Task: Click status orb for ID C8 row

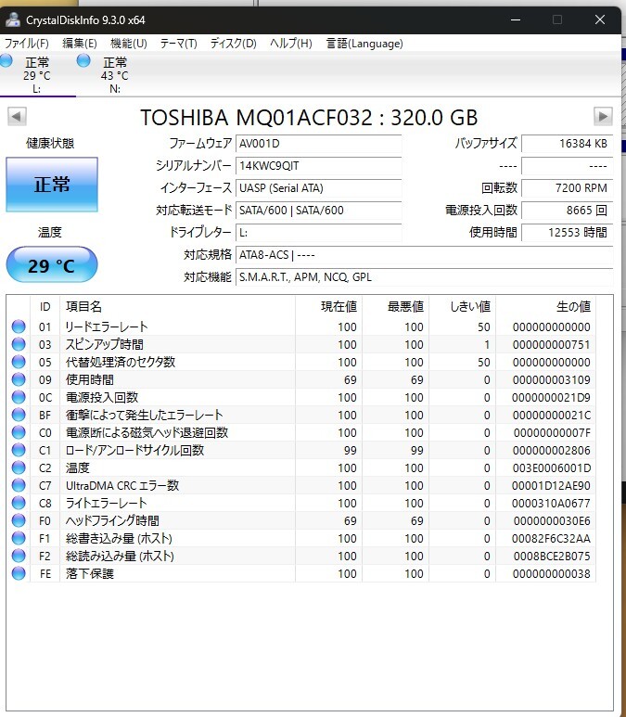Action: coord(19,503)
